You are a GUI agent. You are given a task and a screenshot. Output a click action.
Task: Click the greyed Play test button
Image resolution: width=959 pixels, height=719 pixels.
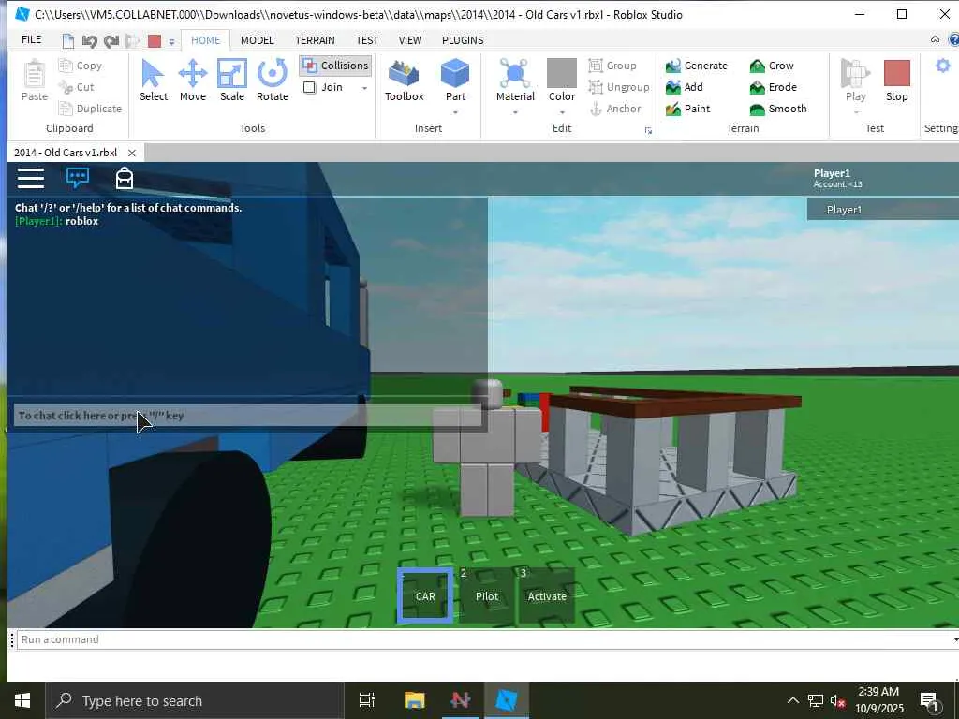(x=855, y=81)
